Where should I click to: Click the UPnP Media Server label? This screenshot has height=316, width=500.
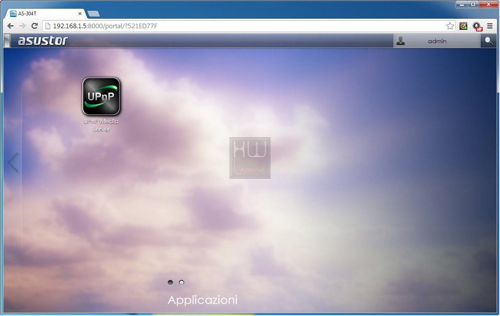click(101, 125)
